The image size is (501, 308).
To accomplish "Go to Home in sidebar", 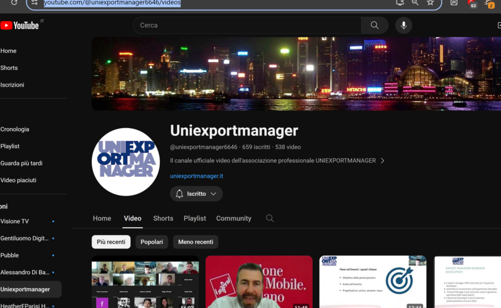I will 8,51.
